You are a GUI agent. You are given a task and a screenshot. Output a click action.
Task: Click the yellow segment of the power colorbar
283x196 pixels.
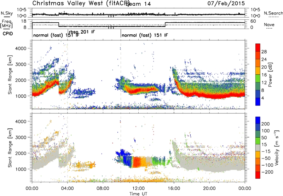pos(258,70)
